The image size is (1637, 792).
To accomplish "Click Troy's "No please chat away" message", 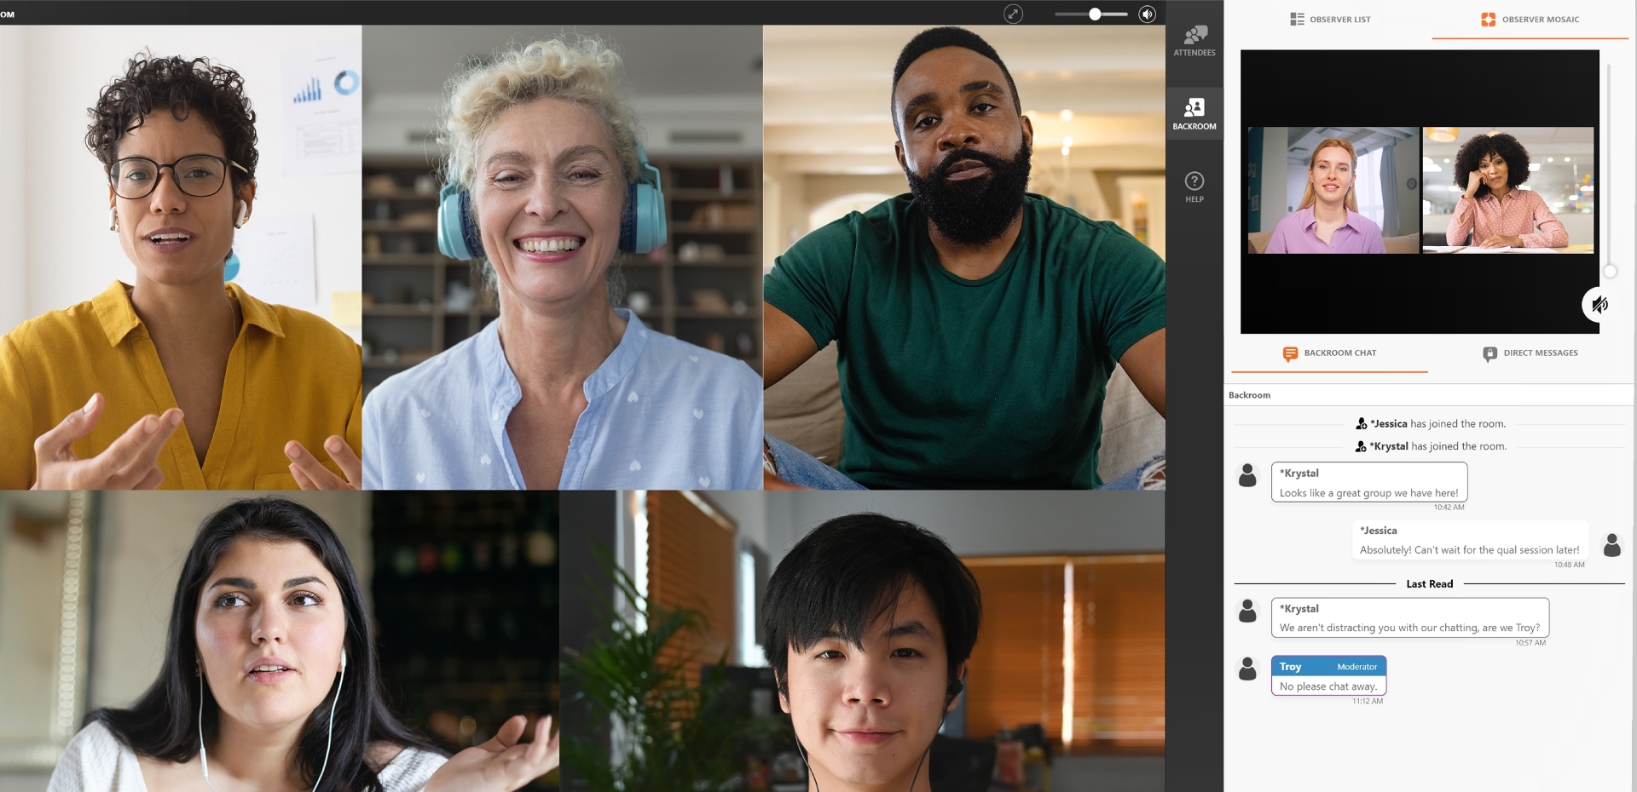I will (x=1328, y=686).
